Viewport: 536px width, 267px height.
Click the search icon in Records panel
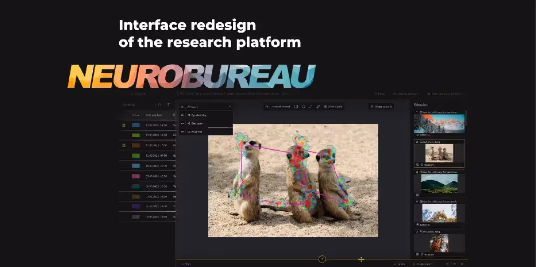click(x=159, y=105)
